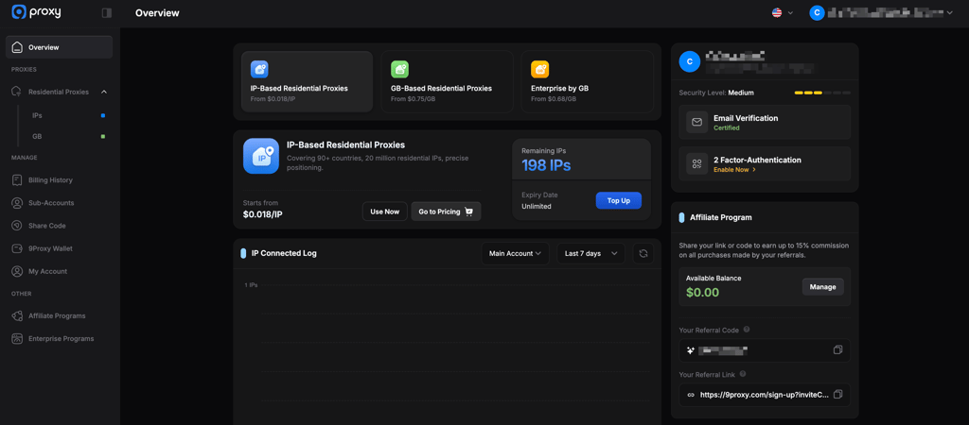Click the Certified status text
969x425 pixels.
(x=727, y=127)
